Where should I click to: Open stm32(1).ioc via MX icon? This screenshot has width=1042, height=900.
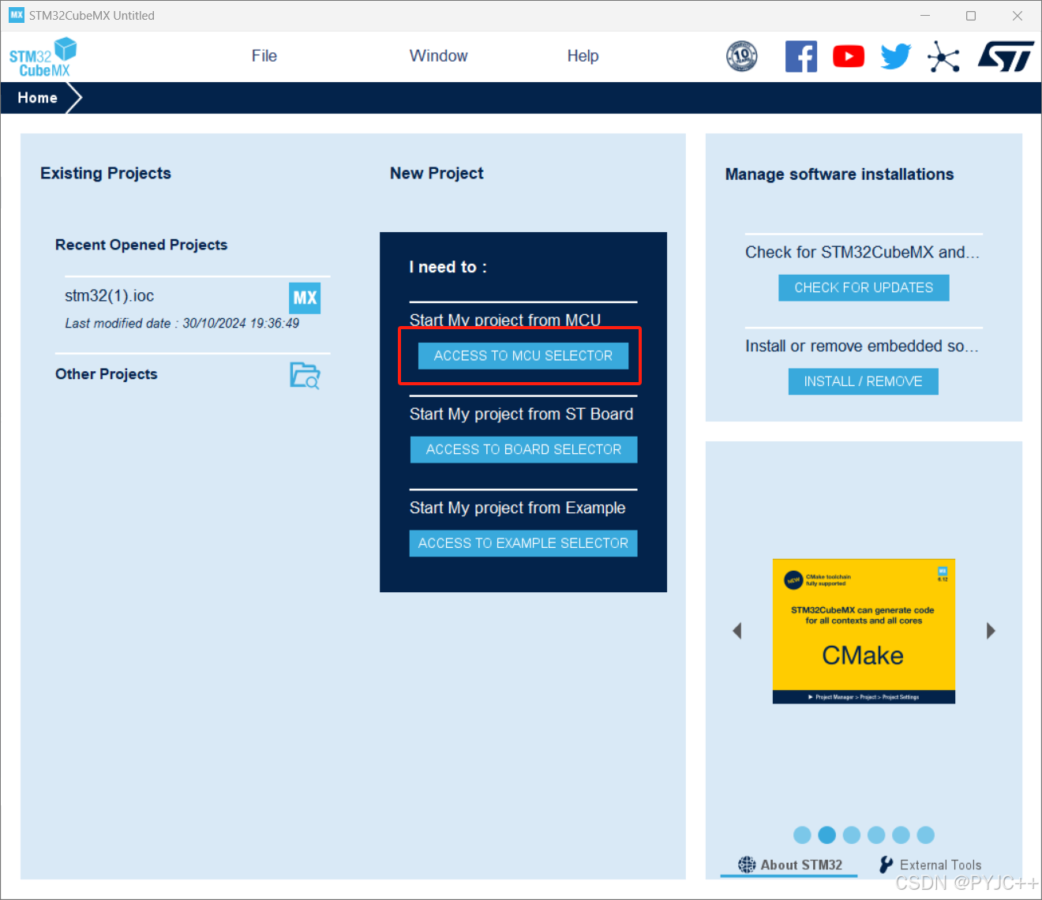305,298
